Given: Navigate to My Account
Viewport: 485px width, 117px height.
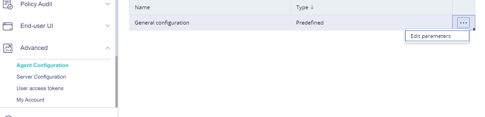Looking at the screenshot, I should coord(31,100).
